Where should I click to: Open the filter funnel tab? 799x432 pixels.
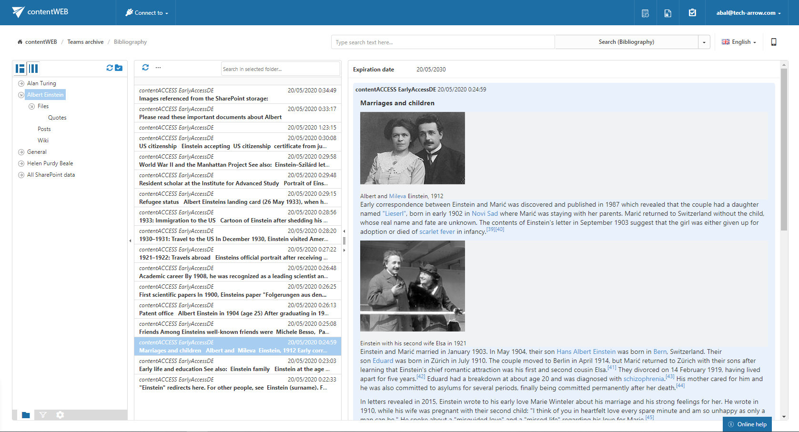(43, 415)
